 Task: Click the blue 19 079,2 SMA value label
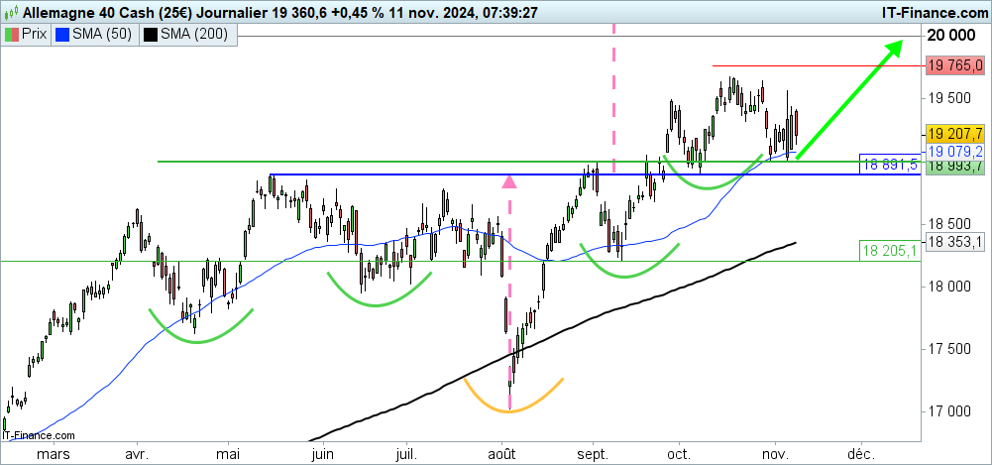[954, 151]
